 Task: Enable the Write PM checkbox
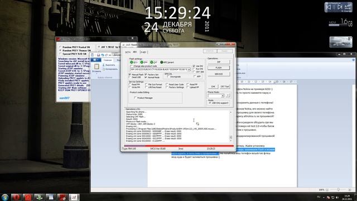click(130, 87)
